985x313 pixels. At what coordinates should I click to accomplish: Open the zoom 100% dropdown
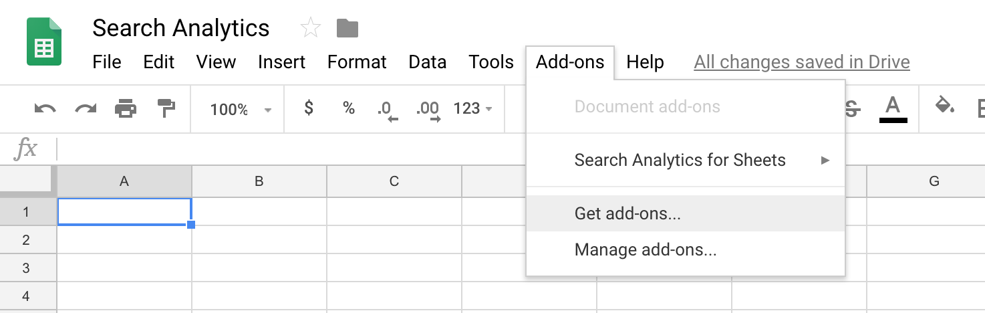(x=241, y=109)
